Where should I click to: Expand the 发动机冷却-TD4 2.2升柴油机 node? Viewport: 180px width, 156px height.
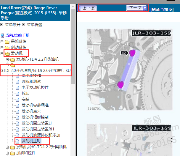(7, 147)
